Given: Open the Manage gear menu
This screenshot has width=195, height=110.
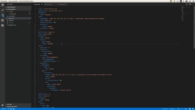Looking at the screenshot, I should click(2, 105).
